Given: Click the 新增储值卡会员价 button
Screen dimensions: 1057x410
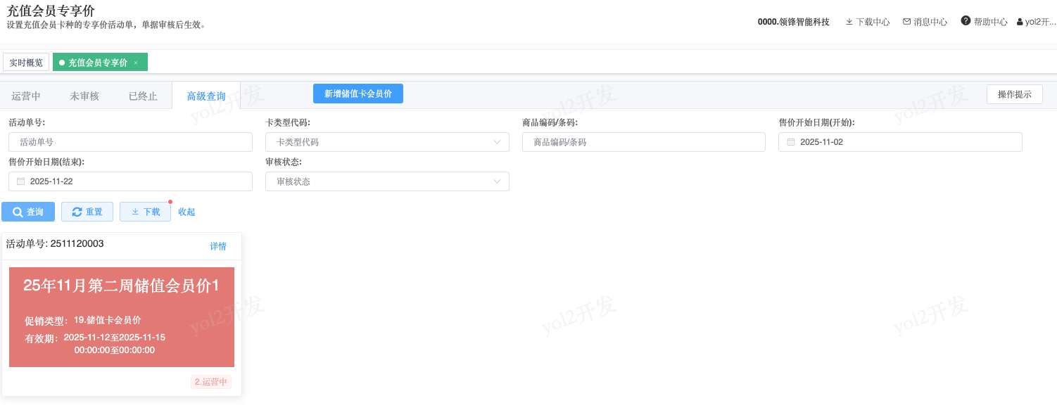Looking at the screenshot, I should 358,94.
